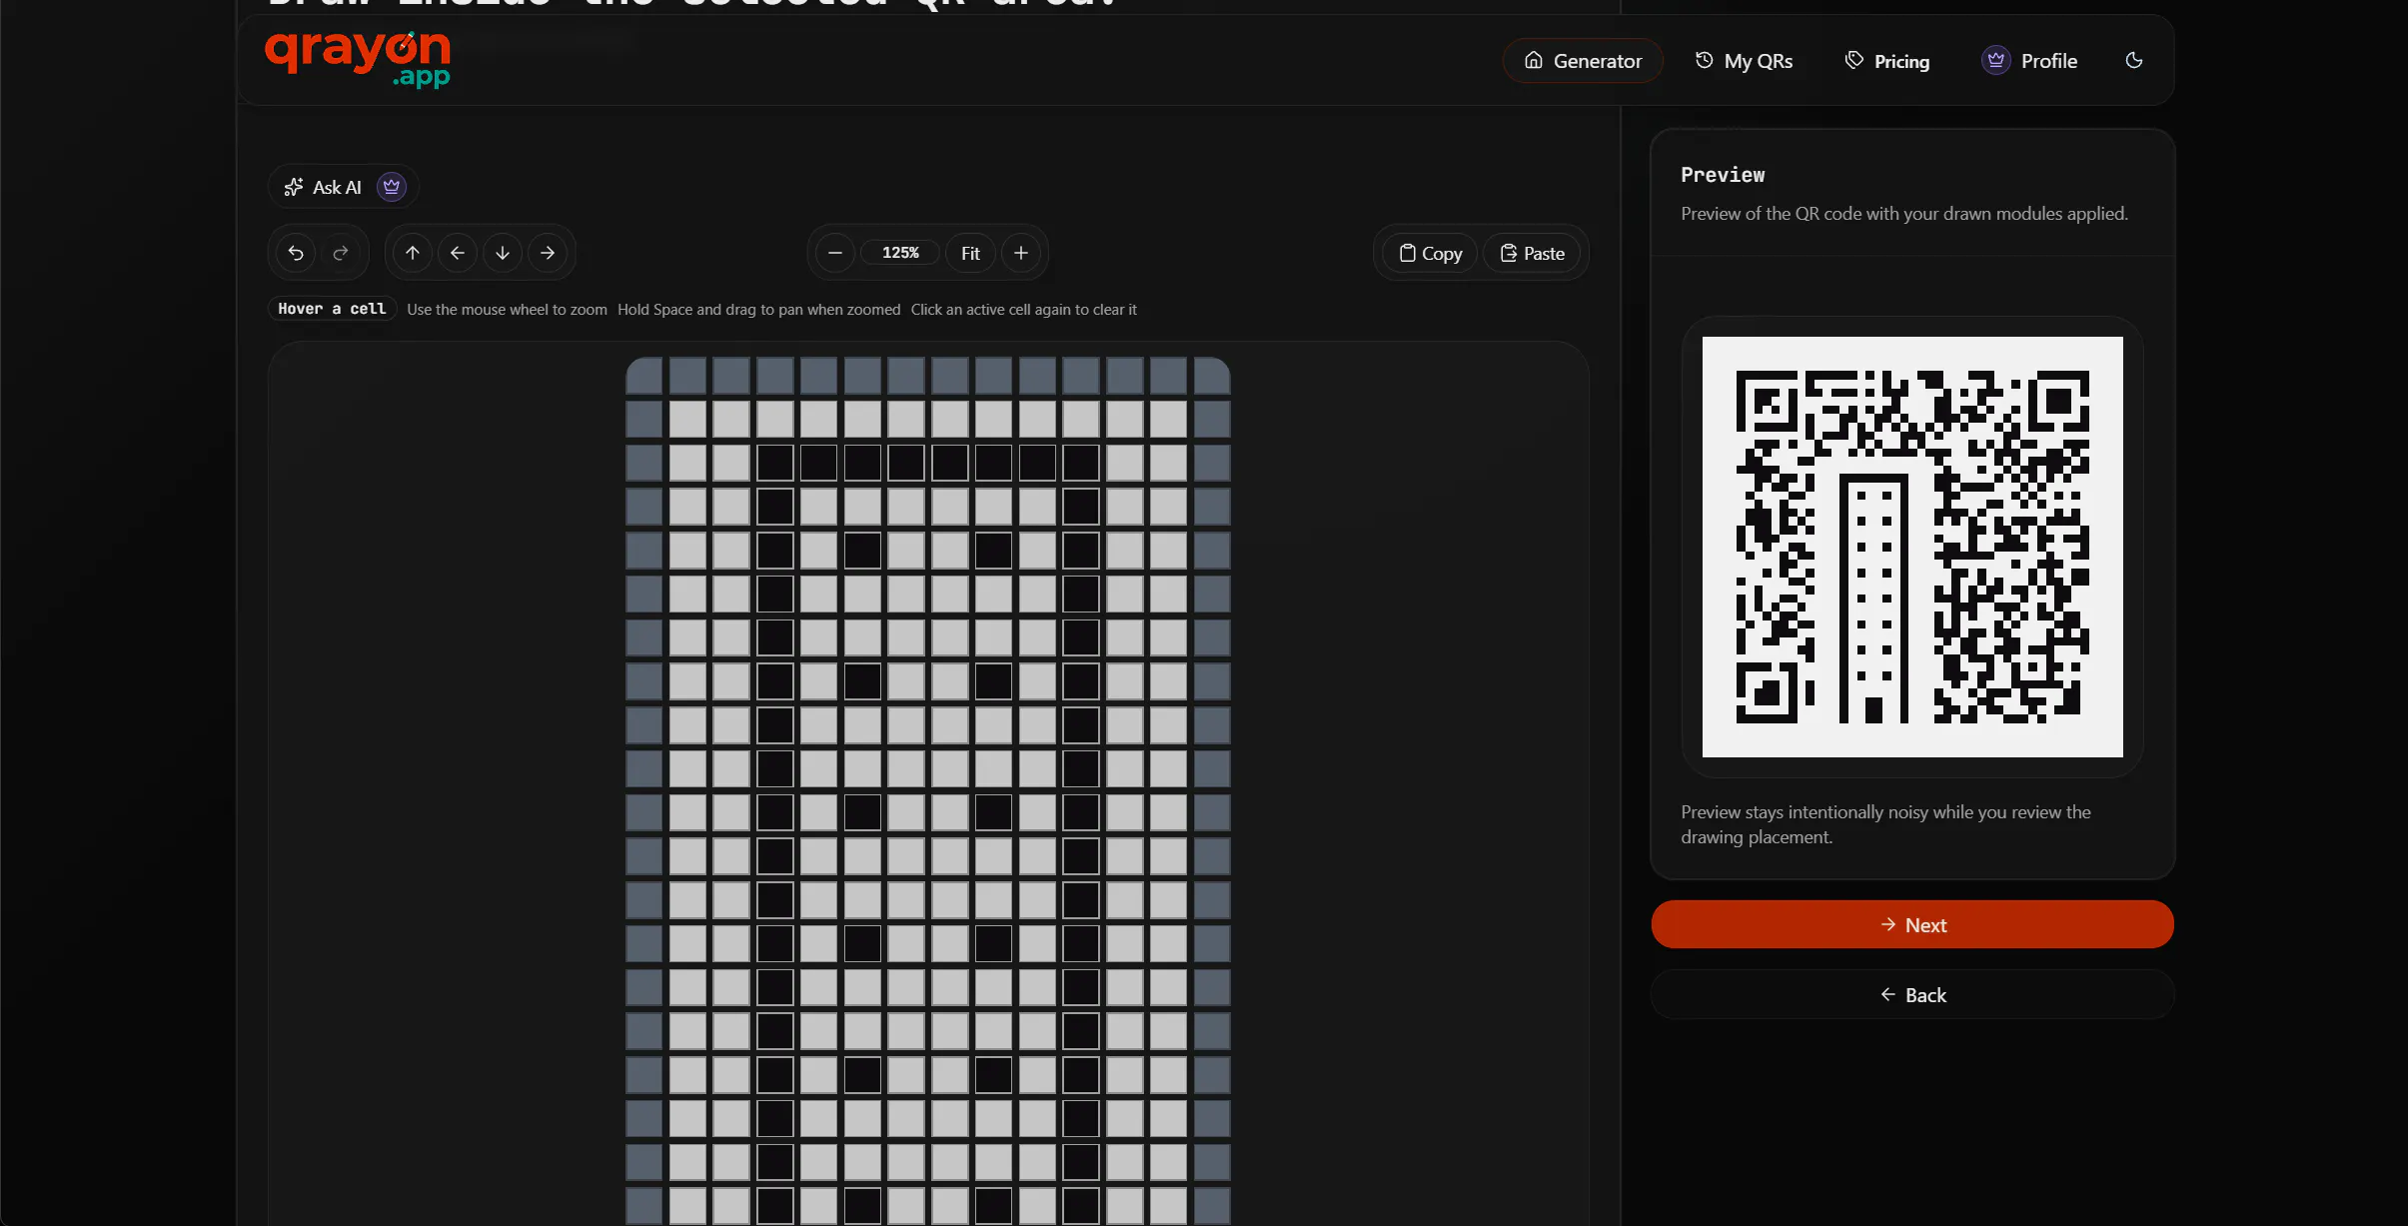
Task: Click the "Preview" panel heading
Action: point(1723,175)
